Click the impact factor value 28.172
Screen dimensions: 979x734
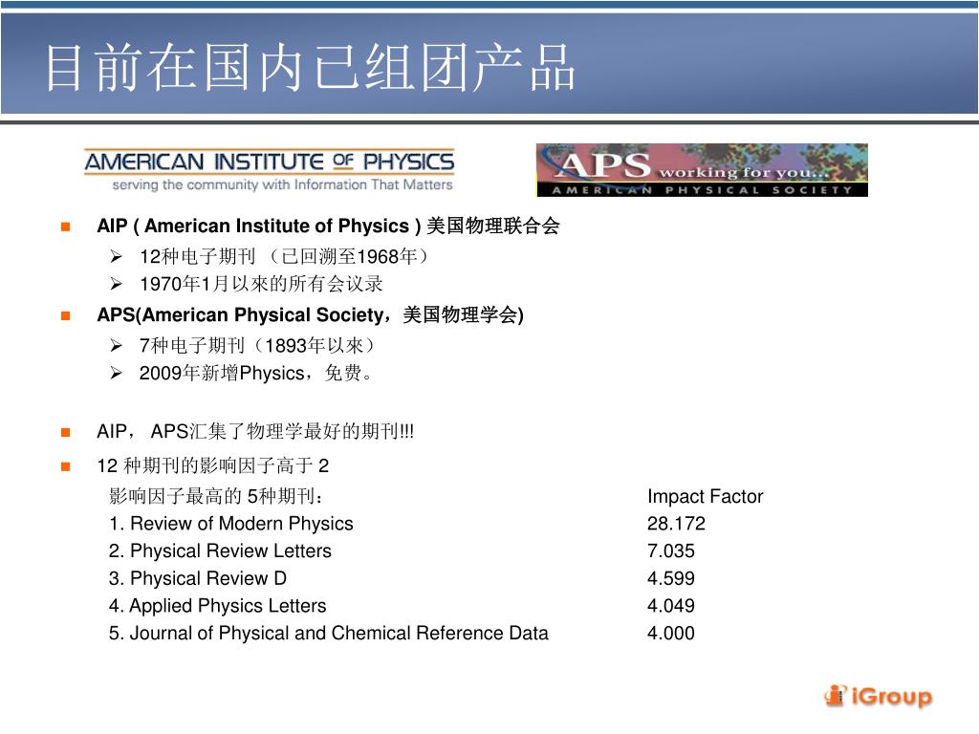676,523
